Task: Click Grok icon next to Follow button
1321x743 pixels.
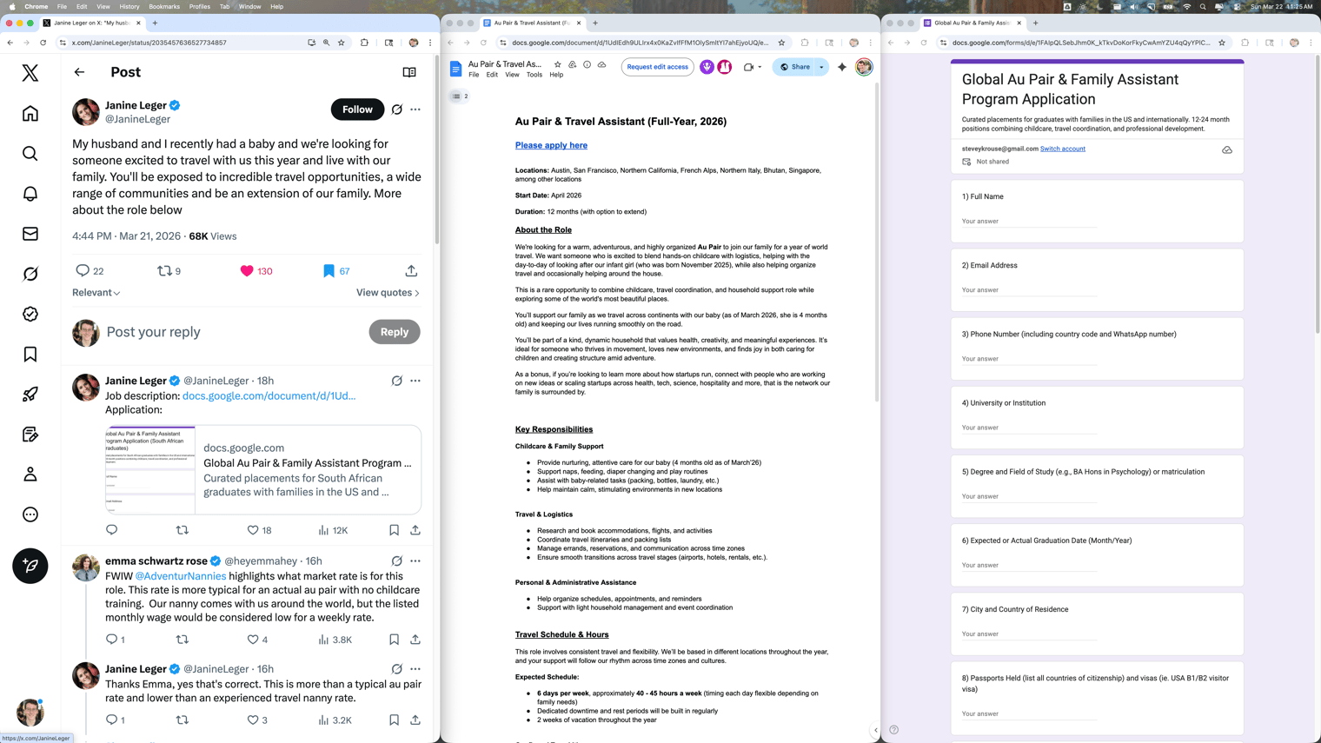Action: click(x=397, y=109)
